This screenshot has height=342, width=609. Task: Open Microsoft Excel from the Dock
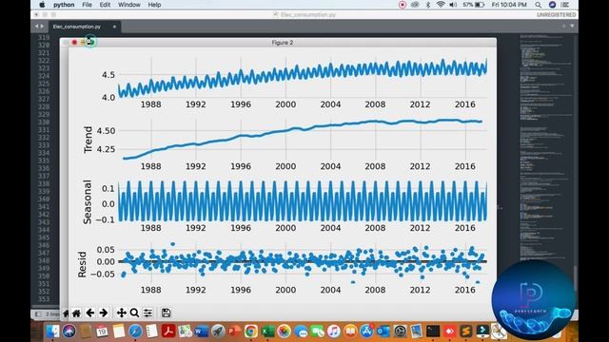pos(267,332)
